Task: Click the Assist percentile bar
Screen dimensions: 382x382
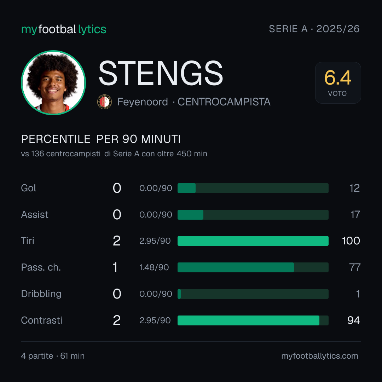Action: coord(253,215)
